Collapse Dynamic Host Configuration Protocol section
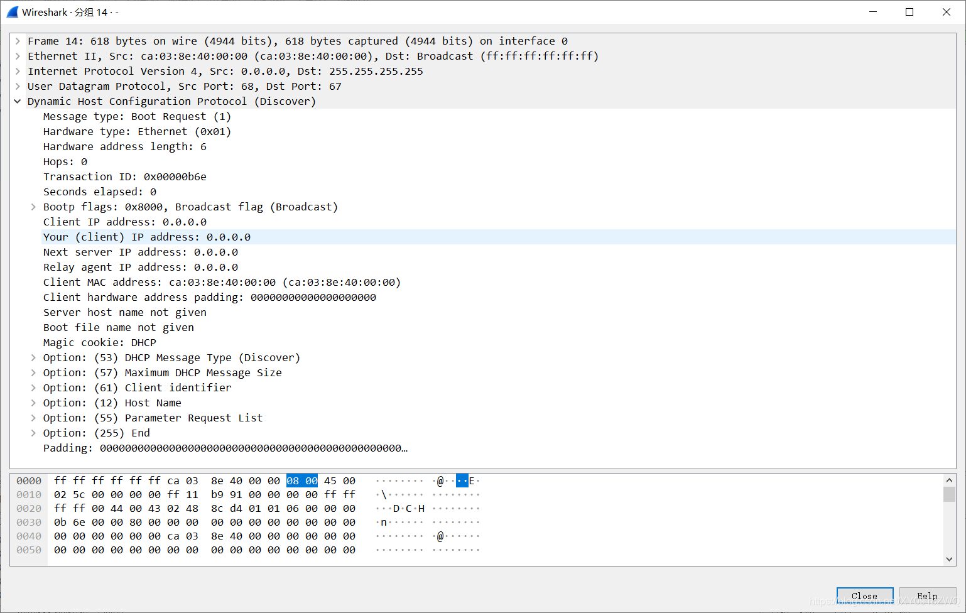 (x=18, y=101)
